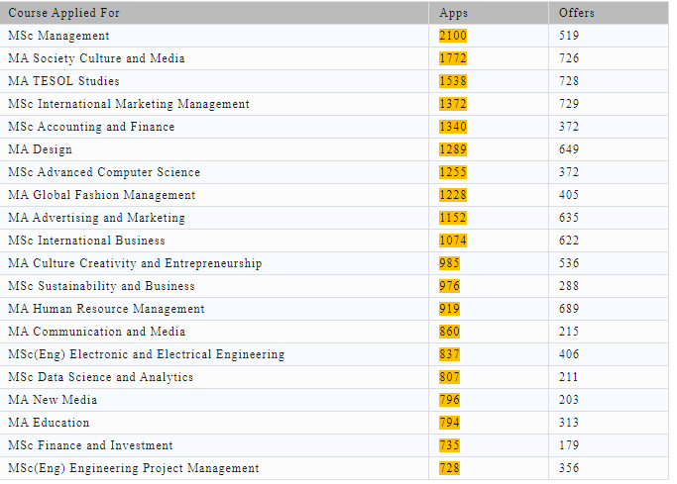Select MSc(Eng) Electronic and Electrical Engineering

pyautogui.click(x=146, y=354)
